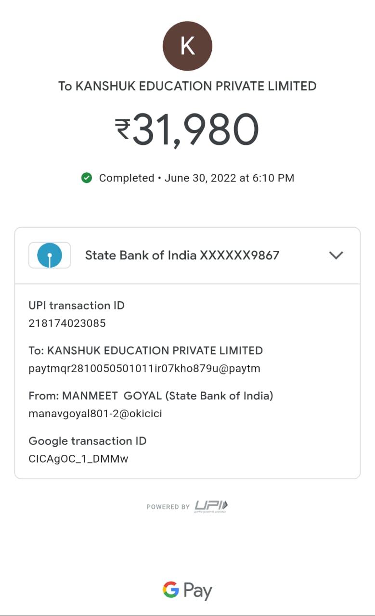Click the June 30, 2022 timestamp

pos(229,178)
